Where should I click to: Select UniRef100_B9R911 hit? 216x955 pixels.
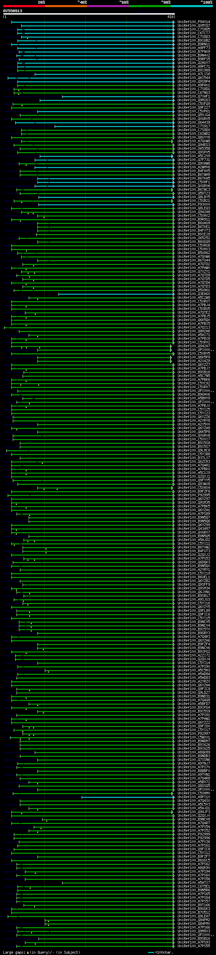coord(193,220)
